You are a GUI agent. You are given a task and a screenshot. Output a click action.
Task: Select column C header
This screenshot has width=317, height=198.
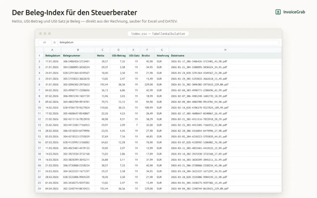[x=103, y=50]
